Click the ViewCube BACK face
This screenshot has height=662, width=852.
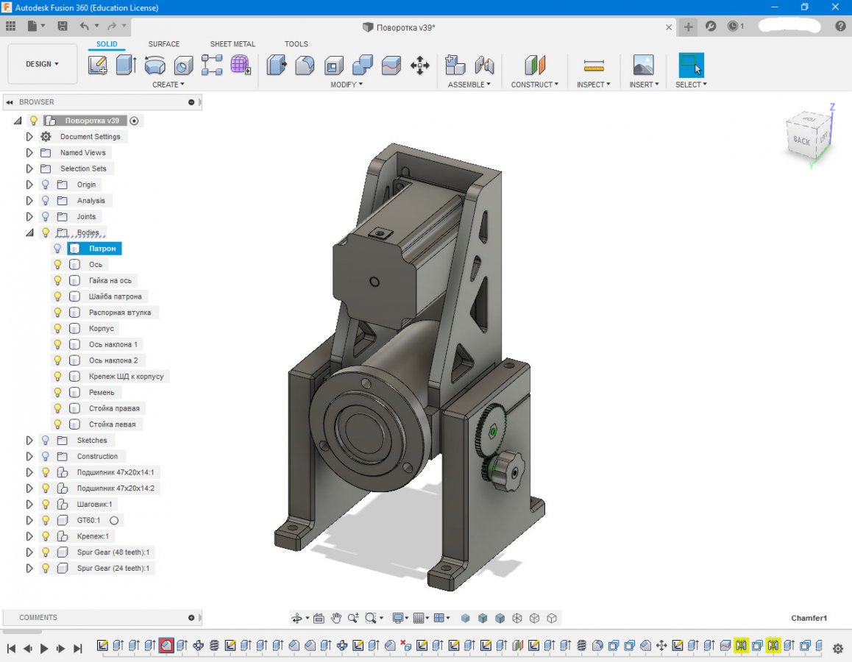coord(801,140)
